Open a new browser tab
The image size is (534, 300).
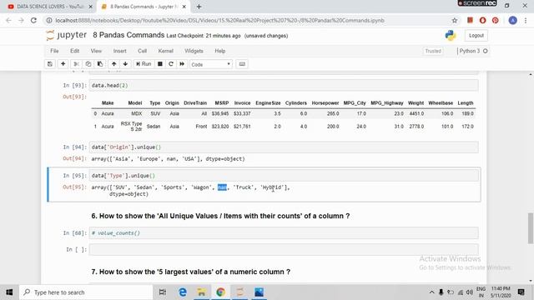point(199,7)
